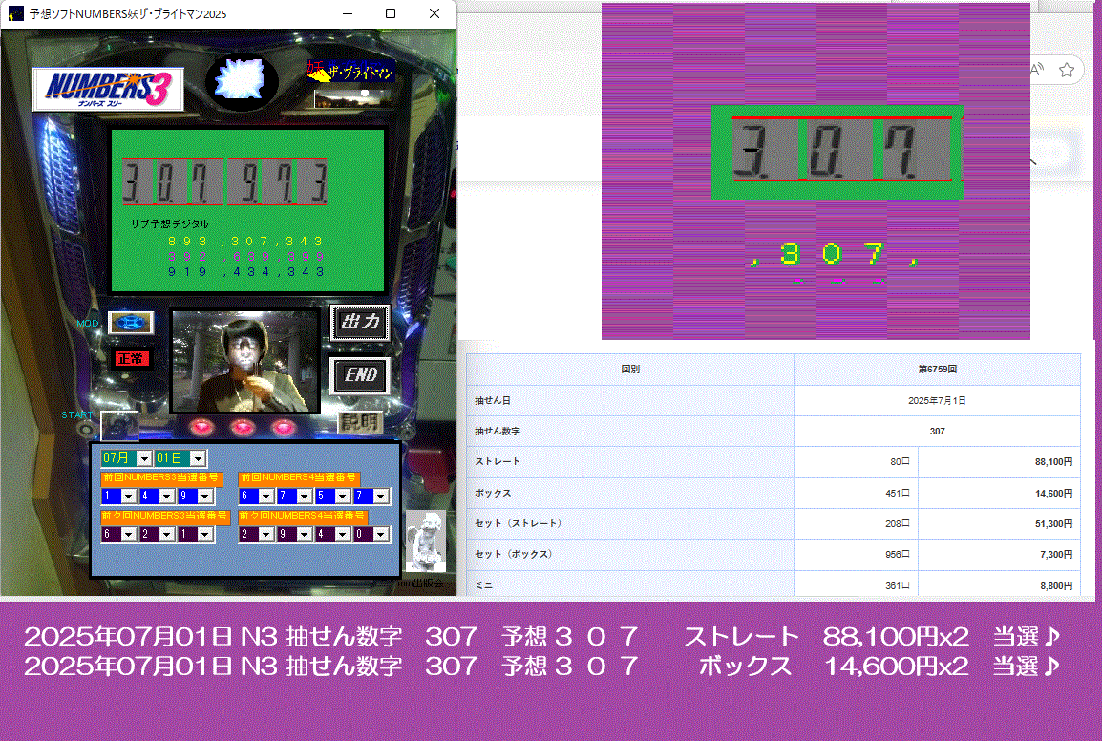Click the セット（ストレート） row label
The height and width of the screenshot is (741, 1102).
[x=518, y=524]
